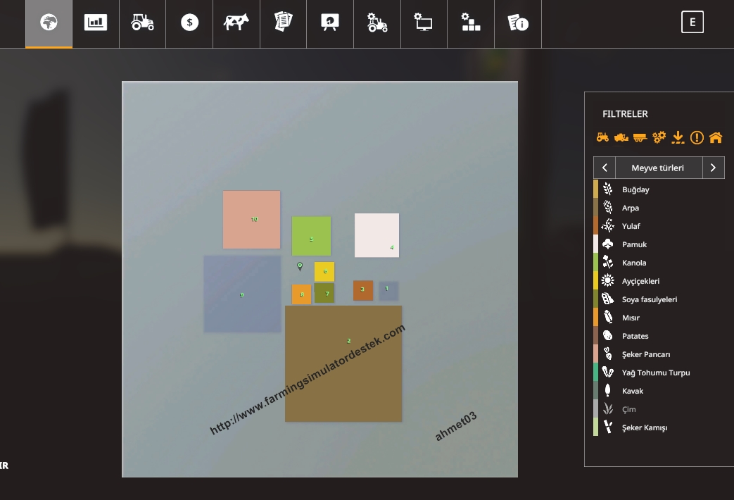Screen dimensions: 734x500
Task: Select field 2 on the map
Action: tap(343, 363)
